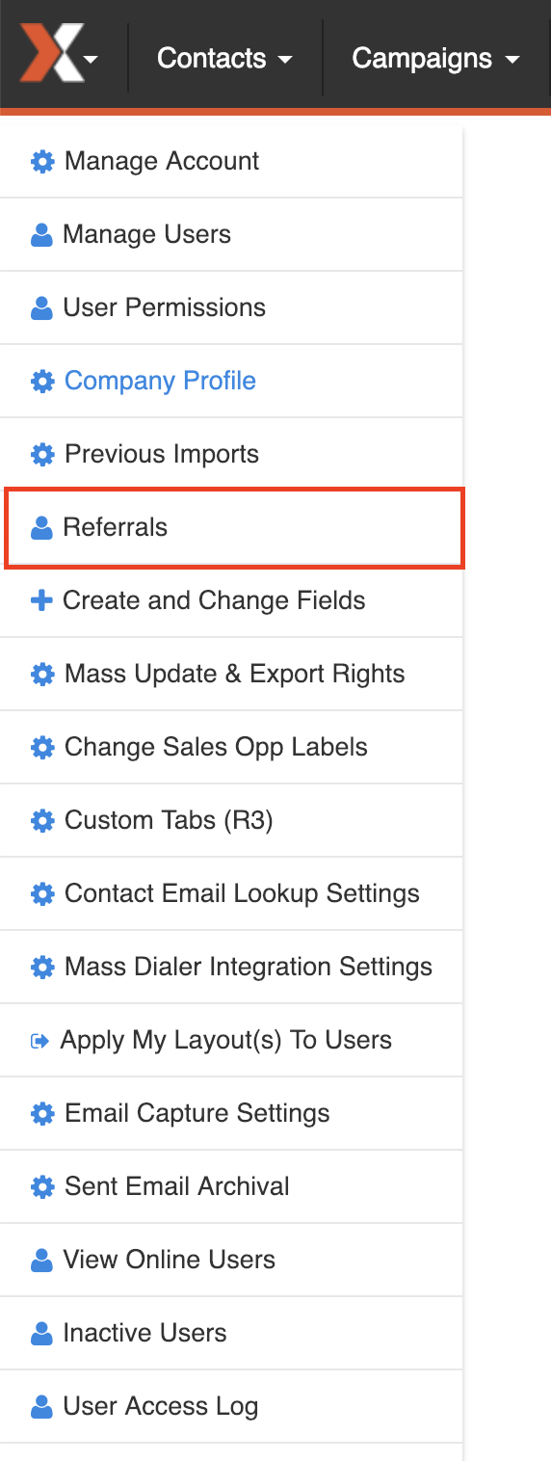
Task: Select Mass Dialer Integration Settings
Action: (231, 967)
